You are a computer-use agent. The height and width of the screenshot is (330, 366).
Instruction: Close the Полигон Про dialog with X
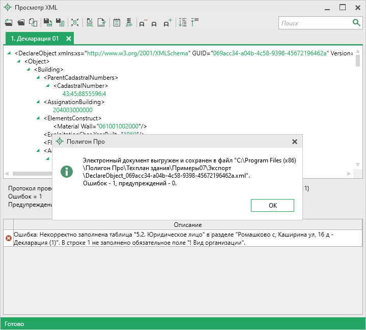(x=294, y=142)
